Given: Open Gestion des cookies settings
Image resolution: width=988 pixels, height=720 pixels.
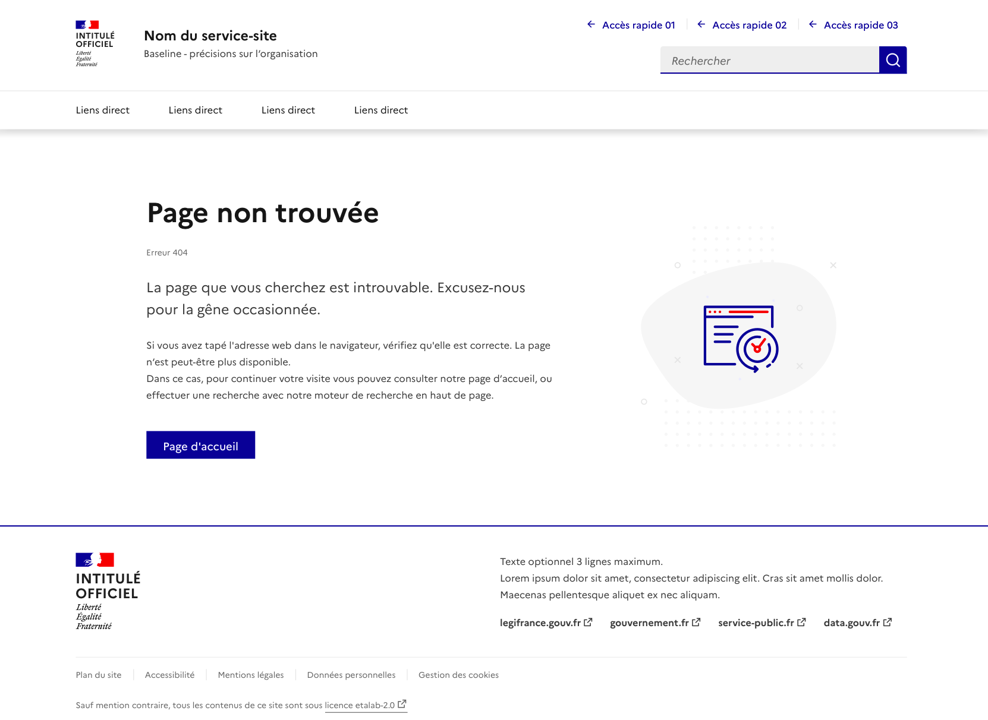Looking at the screenshot, I should click(x=458, y=675).
